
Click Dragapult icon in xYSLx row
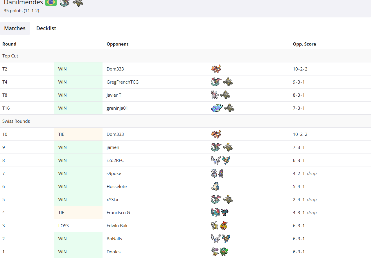[x=216, y=199]
